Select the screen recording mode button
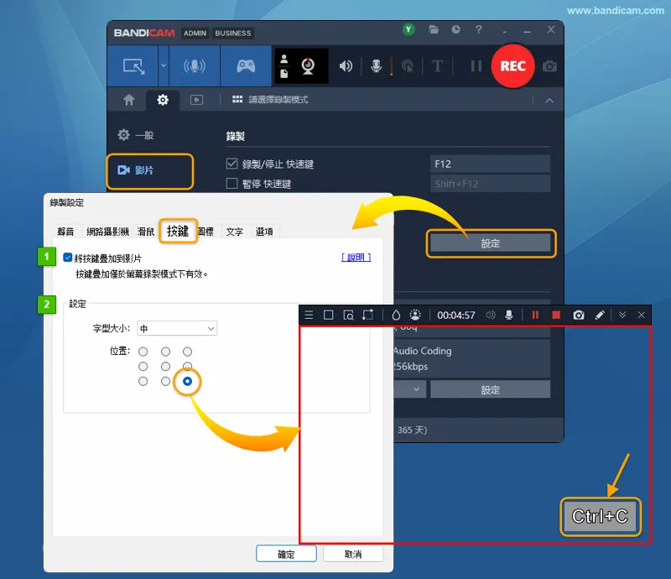The width and height of the screenshot is (671, 579). coord(133,66)
